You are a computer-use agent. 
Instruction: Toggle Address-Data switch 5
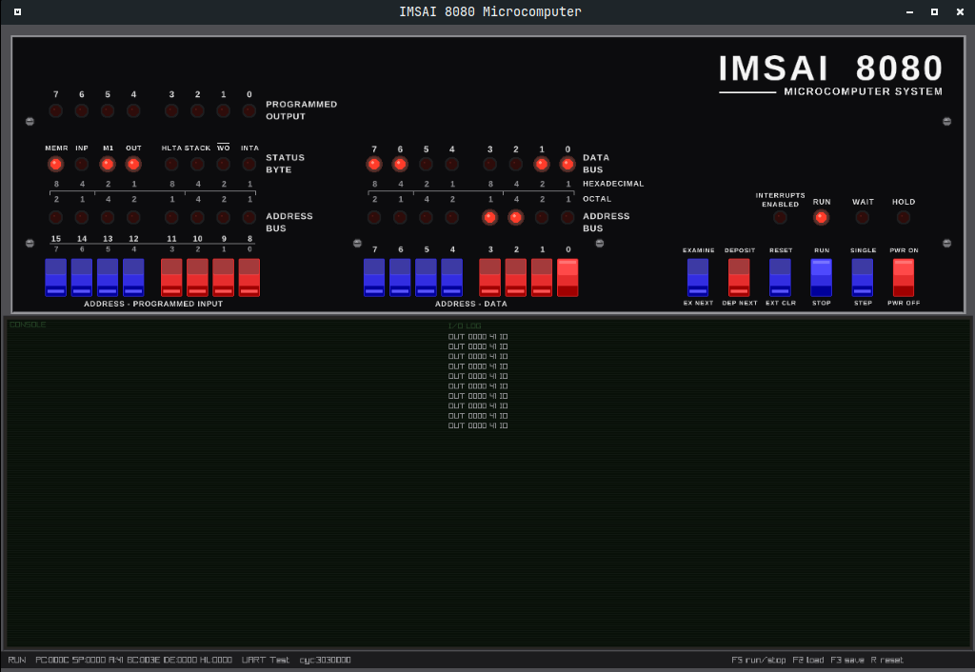(426, 278)
